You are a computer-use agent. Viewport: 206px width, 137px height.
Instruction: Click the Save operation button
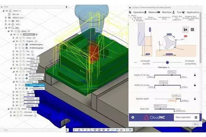click(183, 117)
